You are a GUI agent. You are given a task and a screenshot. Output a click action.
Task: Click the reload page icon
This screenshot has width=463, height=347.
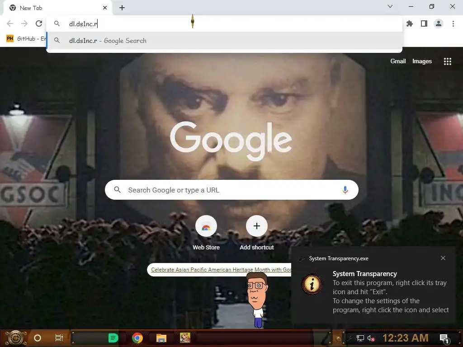pyautogui.click(x=39, y=23)
